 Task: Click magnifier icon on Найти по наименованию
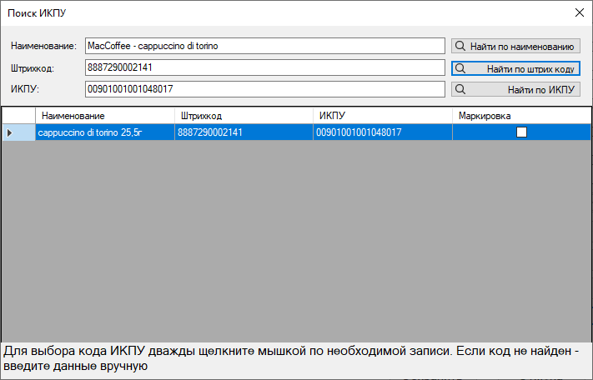click(x=460, y=46)
